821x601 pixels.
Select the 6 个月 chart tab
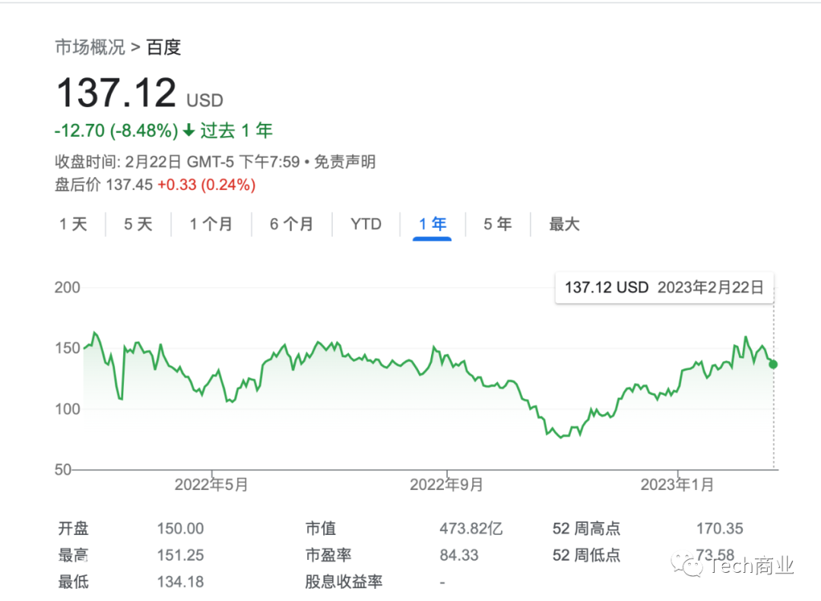[x=292, y=225]
